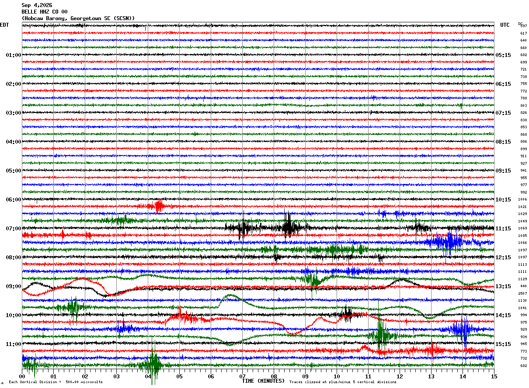The width and height of the screenshot is (529, 388).
Task: Click the BELLE HHZ CO 00 station header
Action: (x=45, y=12)
